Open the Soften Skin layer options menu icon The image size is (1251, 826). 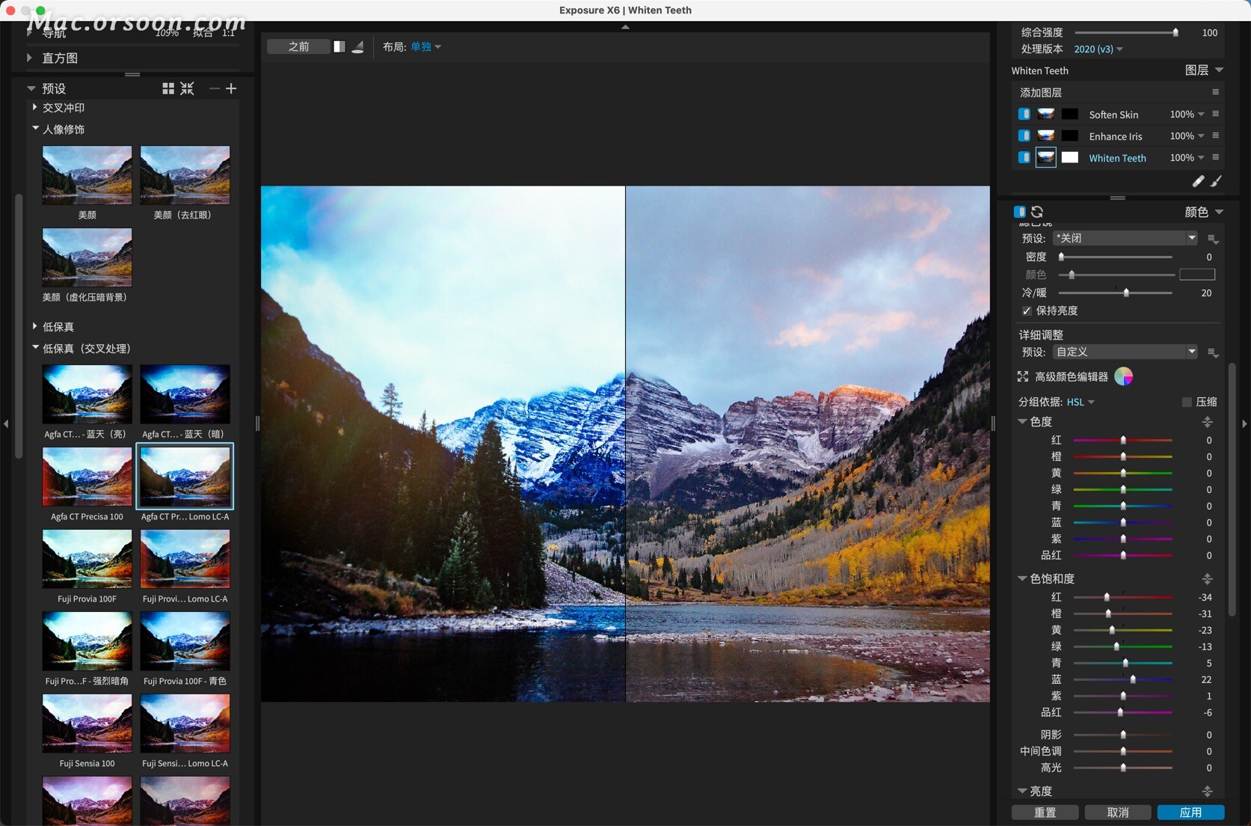(x=1217, y=114)
